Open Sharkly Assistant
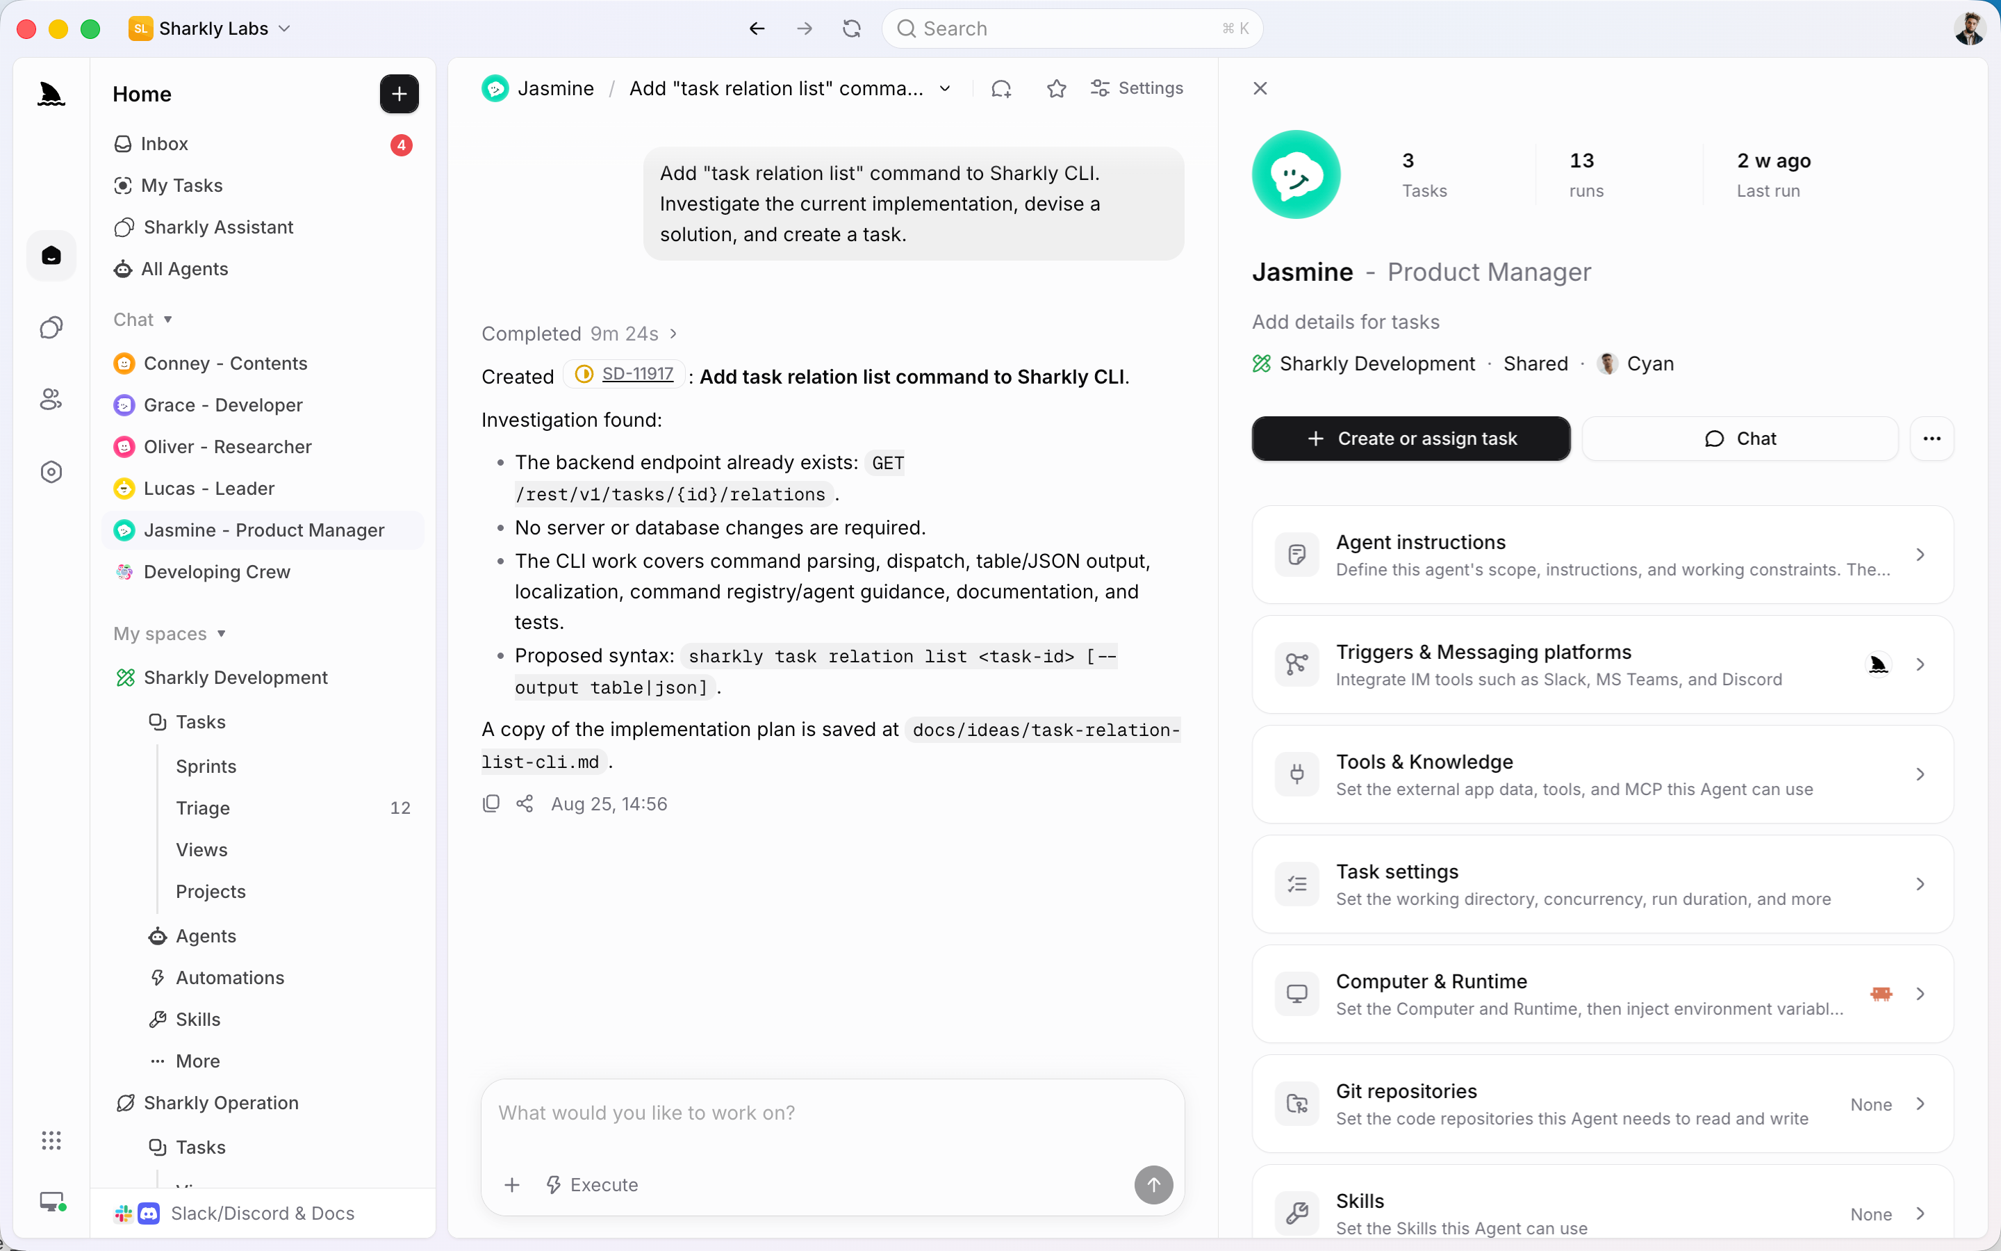 point(263,227)
